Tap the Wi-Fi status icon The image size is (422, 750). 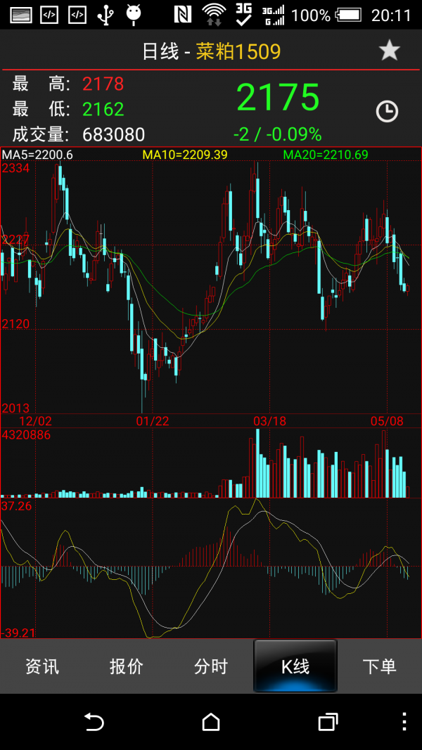coord(214,15)
